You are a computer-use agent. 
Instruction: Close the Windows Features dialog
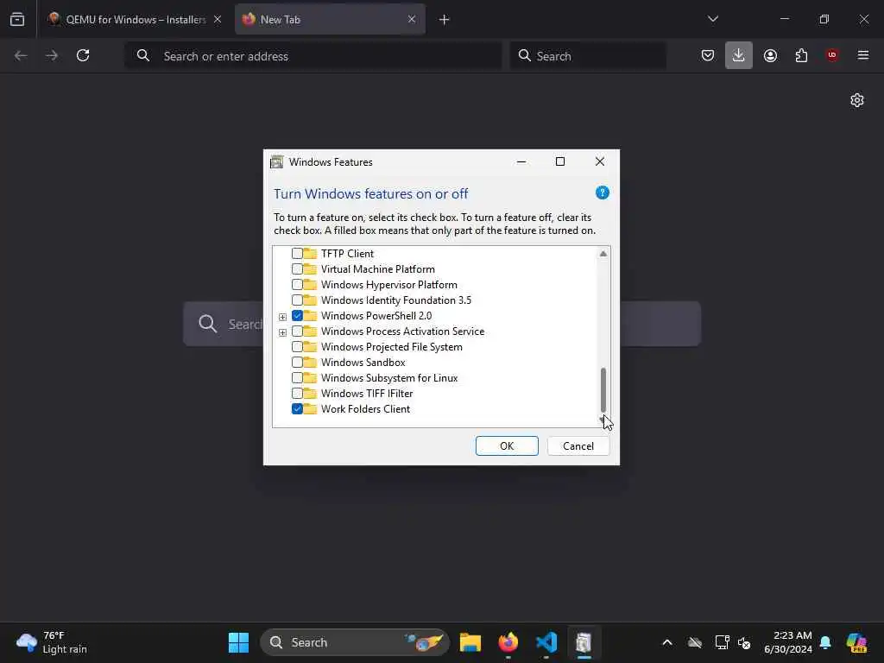click(600, 161)
